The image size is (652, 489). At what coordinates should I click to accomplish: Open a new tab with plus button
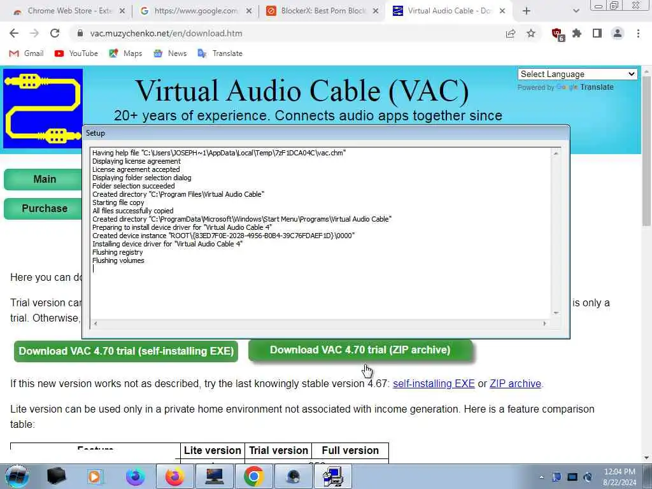click(x=527, y=11)
